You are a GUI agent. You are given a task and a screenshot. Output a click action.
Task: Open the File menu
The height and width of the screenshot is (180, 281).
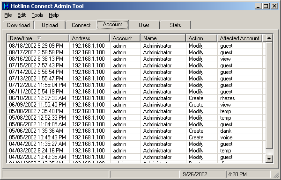(8, 15)
